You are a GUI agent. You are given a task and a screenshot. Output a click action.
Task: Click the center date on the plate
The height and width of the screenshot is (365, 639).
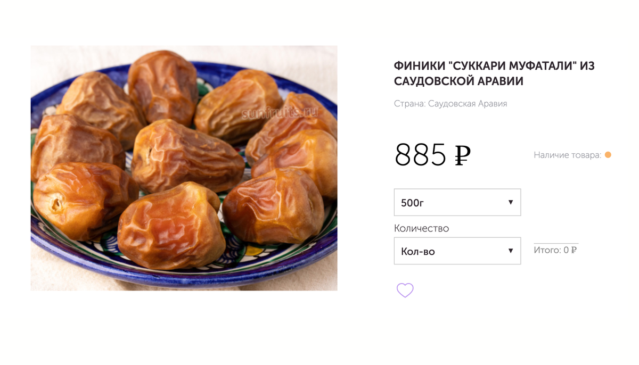[186, 156]
